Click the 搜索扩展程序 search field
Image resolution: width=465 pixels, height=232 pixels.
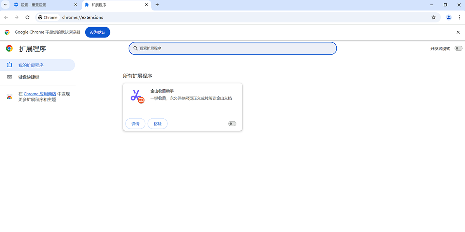click(x=232, y=48)
